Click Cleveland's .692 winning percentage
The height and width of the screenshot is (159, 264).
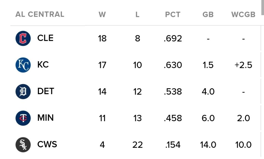[173, 39]
